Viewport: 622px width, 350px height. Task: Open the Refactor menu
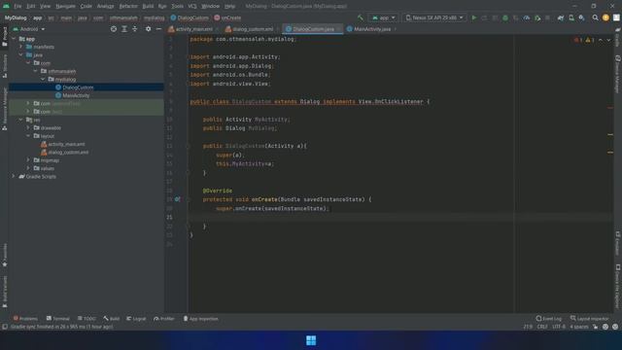pyautogui.click(x=128, y=7)
